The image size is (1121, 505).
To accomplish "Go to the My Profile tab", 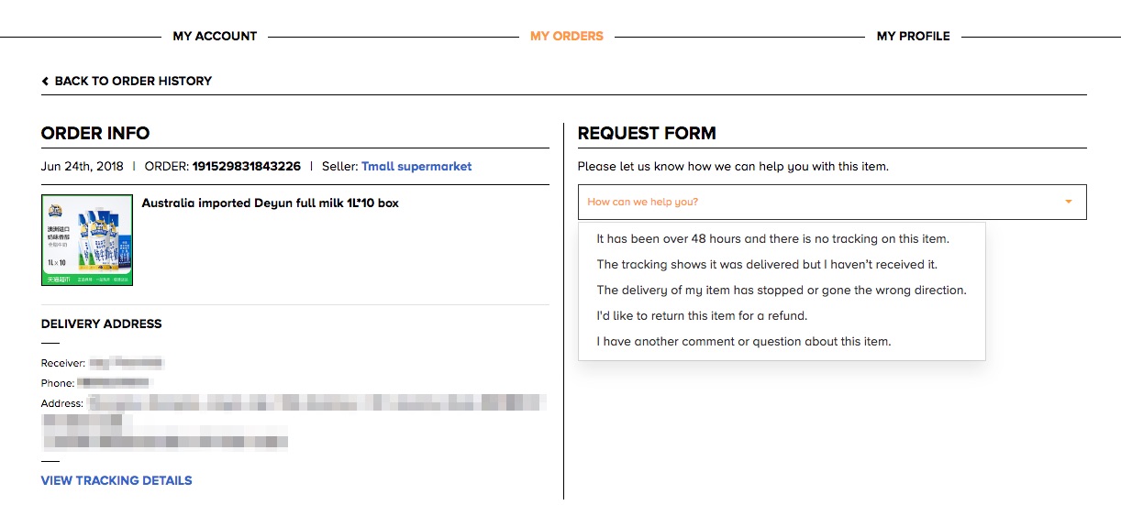I will pos(914,36).
